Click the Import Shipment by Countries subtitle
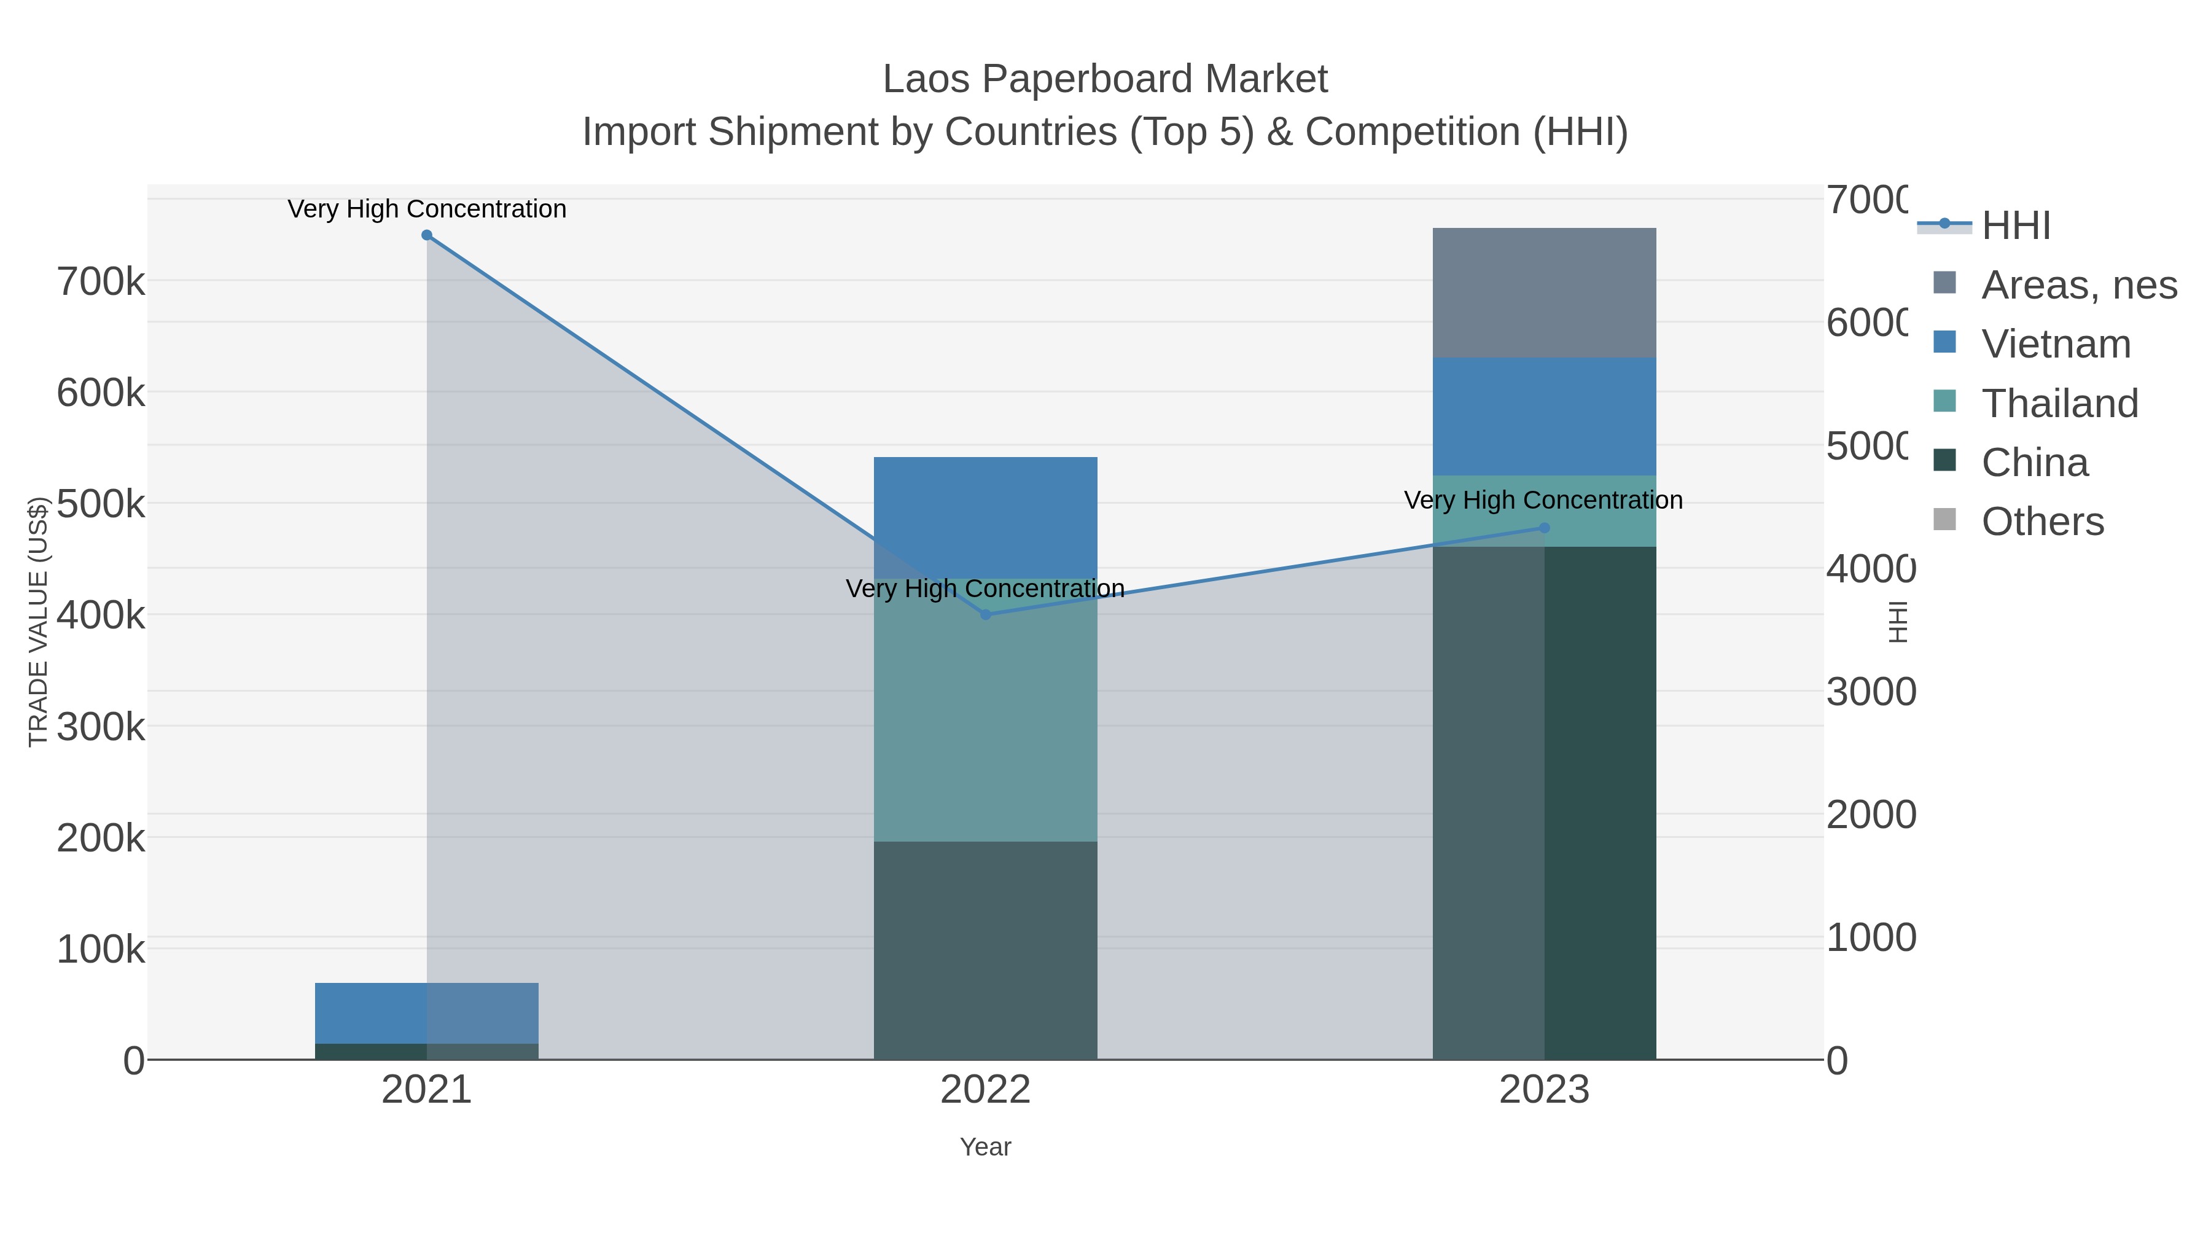Viewport: 2211px width, 1244px height. [1105, 132]
